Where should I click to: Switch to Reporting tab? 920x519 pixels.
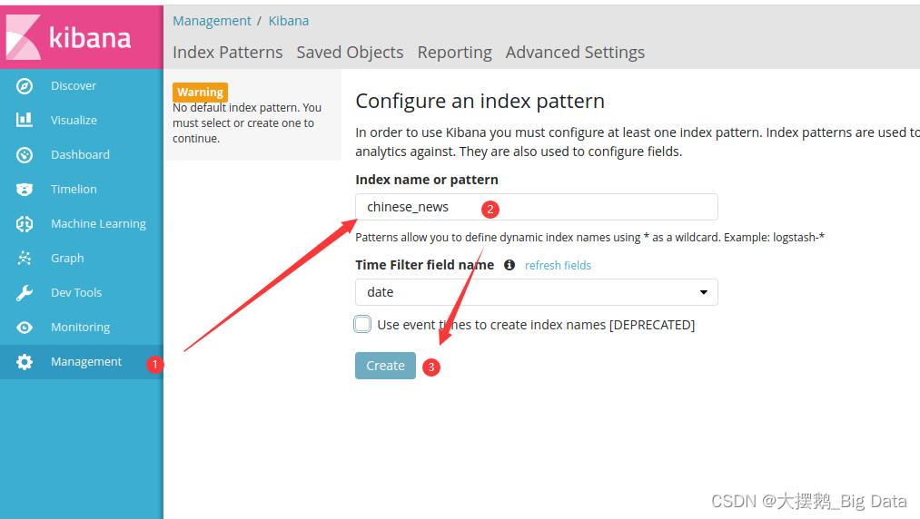[455, 53]
